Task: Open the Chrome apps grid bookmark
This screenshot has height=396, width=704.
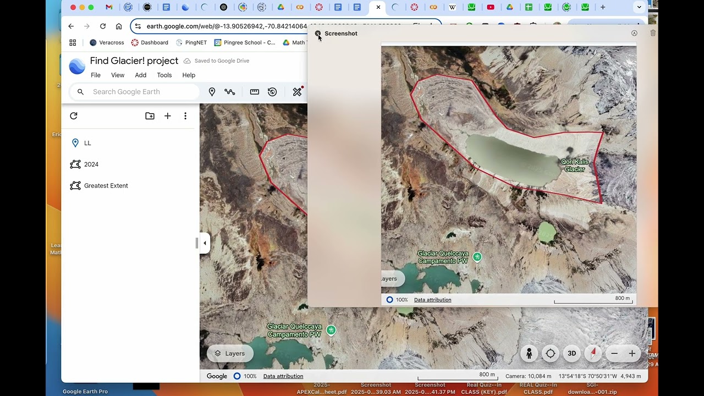Action: click(73, 42)
